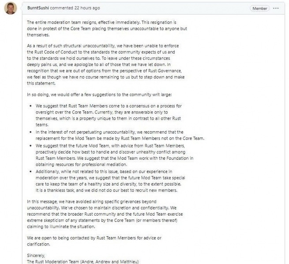Click bullet starting "We suggest that Rust Team Members"

(x=108, y=115)
